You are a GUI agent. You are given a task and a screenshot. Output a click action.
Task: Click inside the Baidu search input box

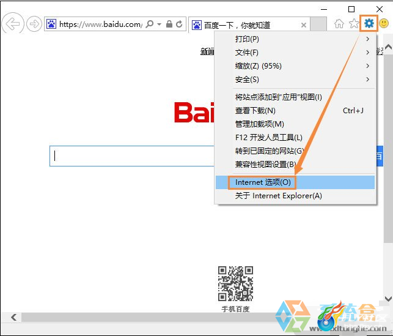click(132, 156)
